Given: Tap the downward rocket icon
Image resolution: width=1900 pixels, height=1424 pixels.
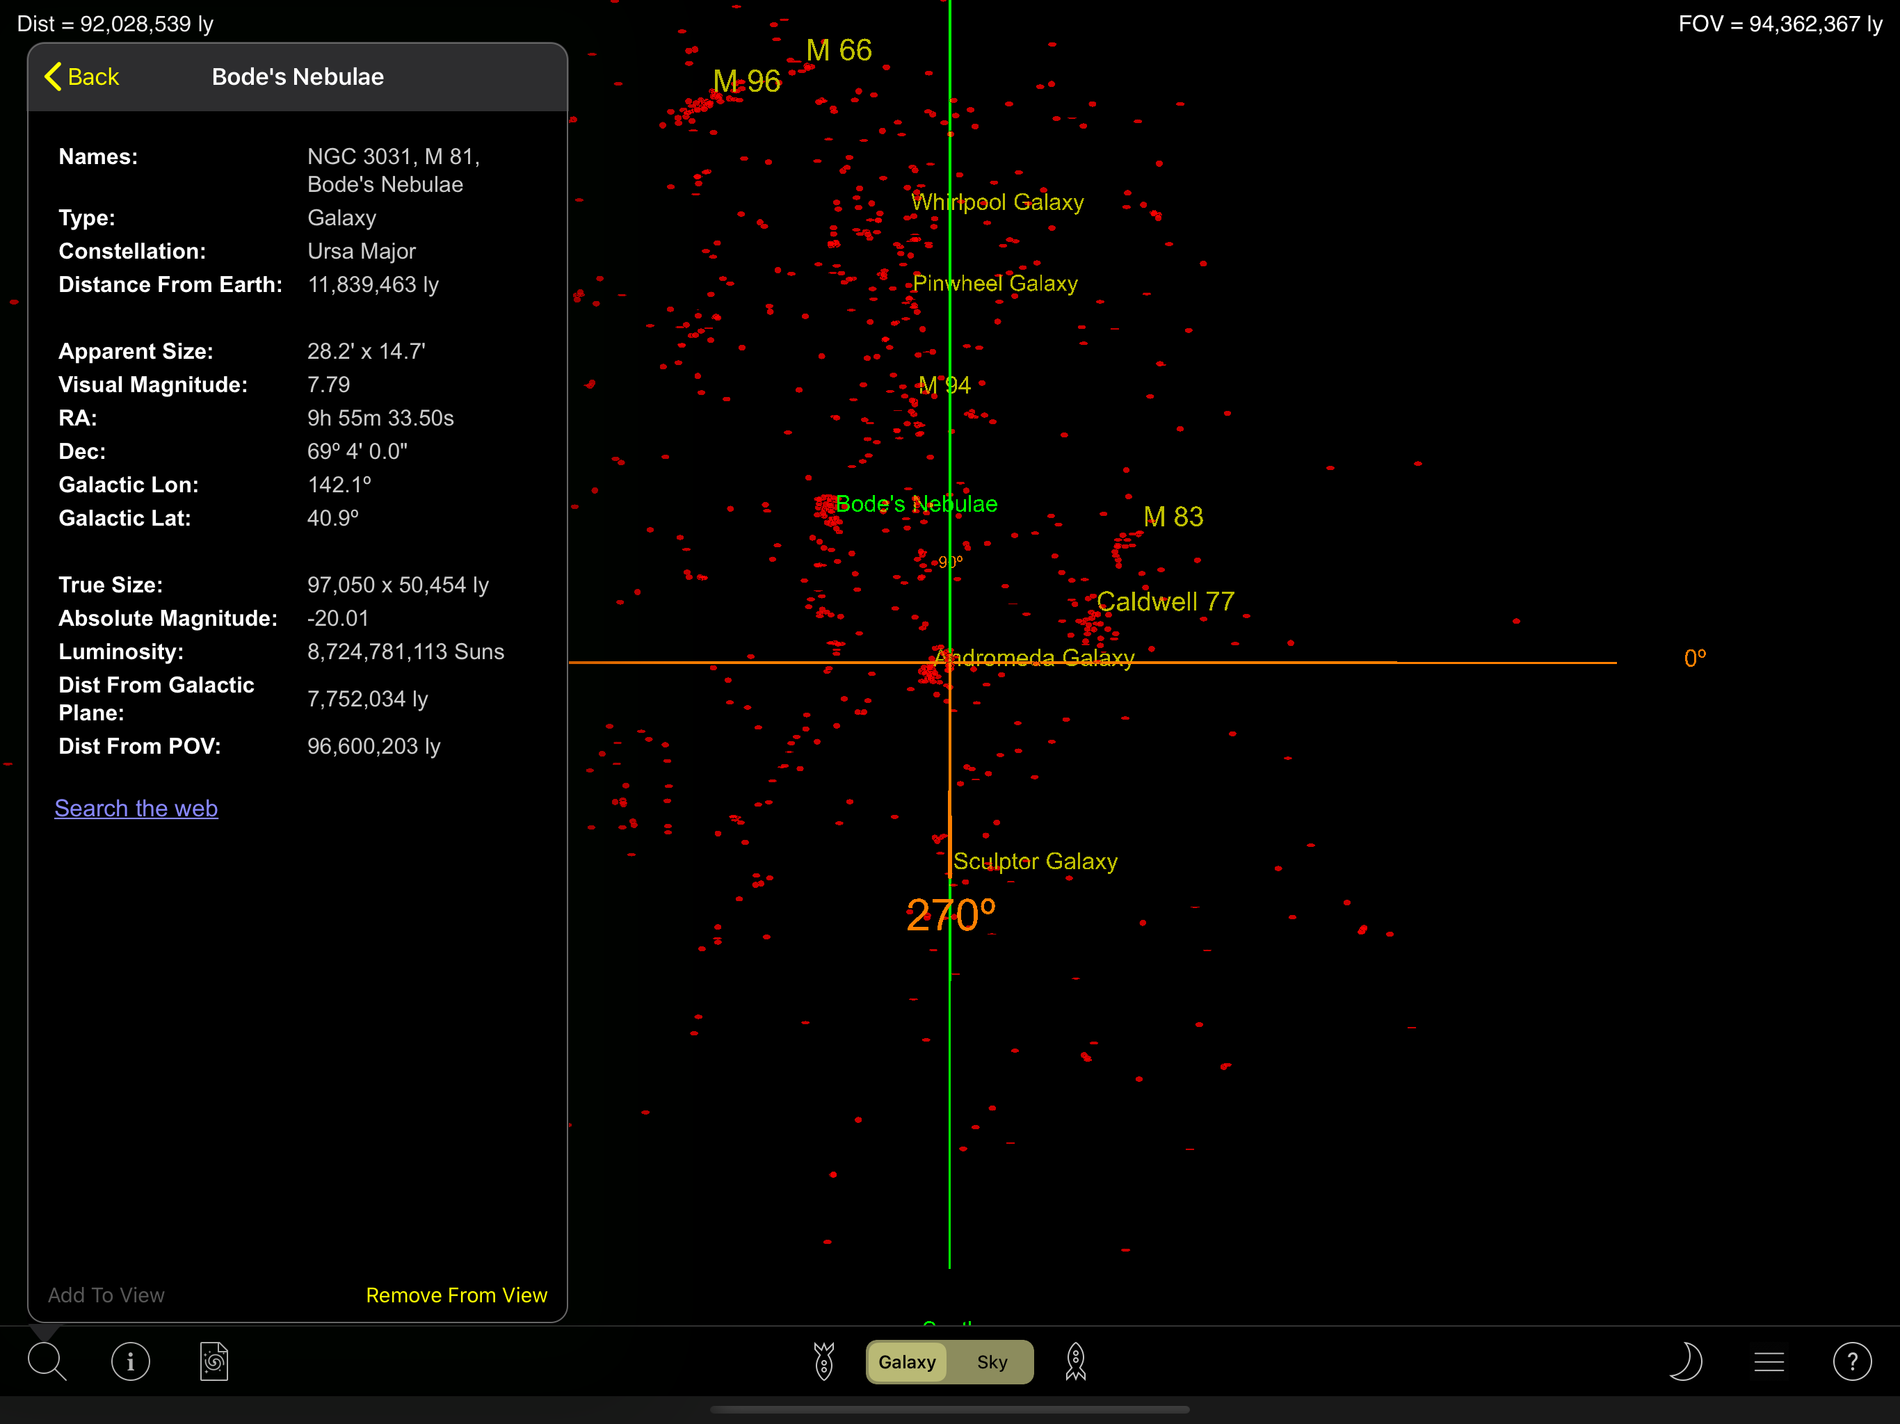Looking at the screenshot, I should [x=823, y=1361].
